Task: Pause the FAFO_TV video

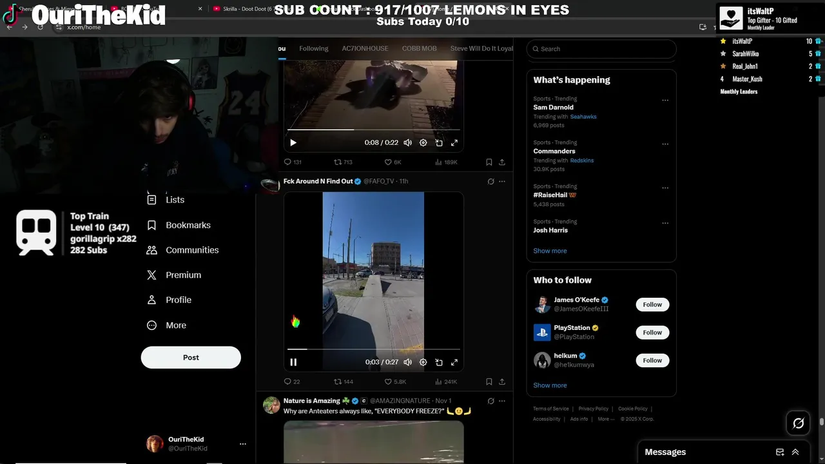Action: [293, 362]
